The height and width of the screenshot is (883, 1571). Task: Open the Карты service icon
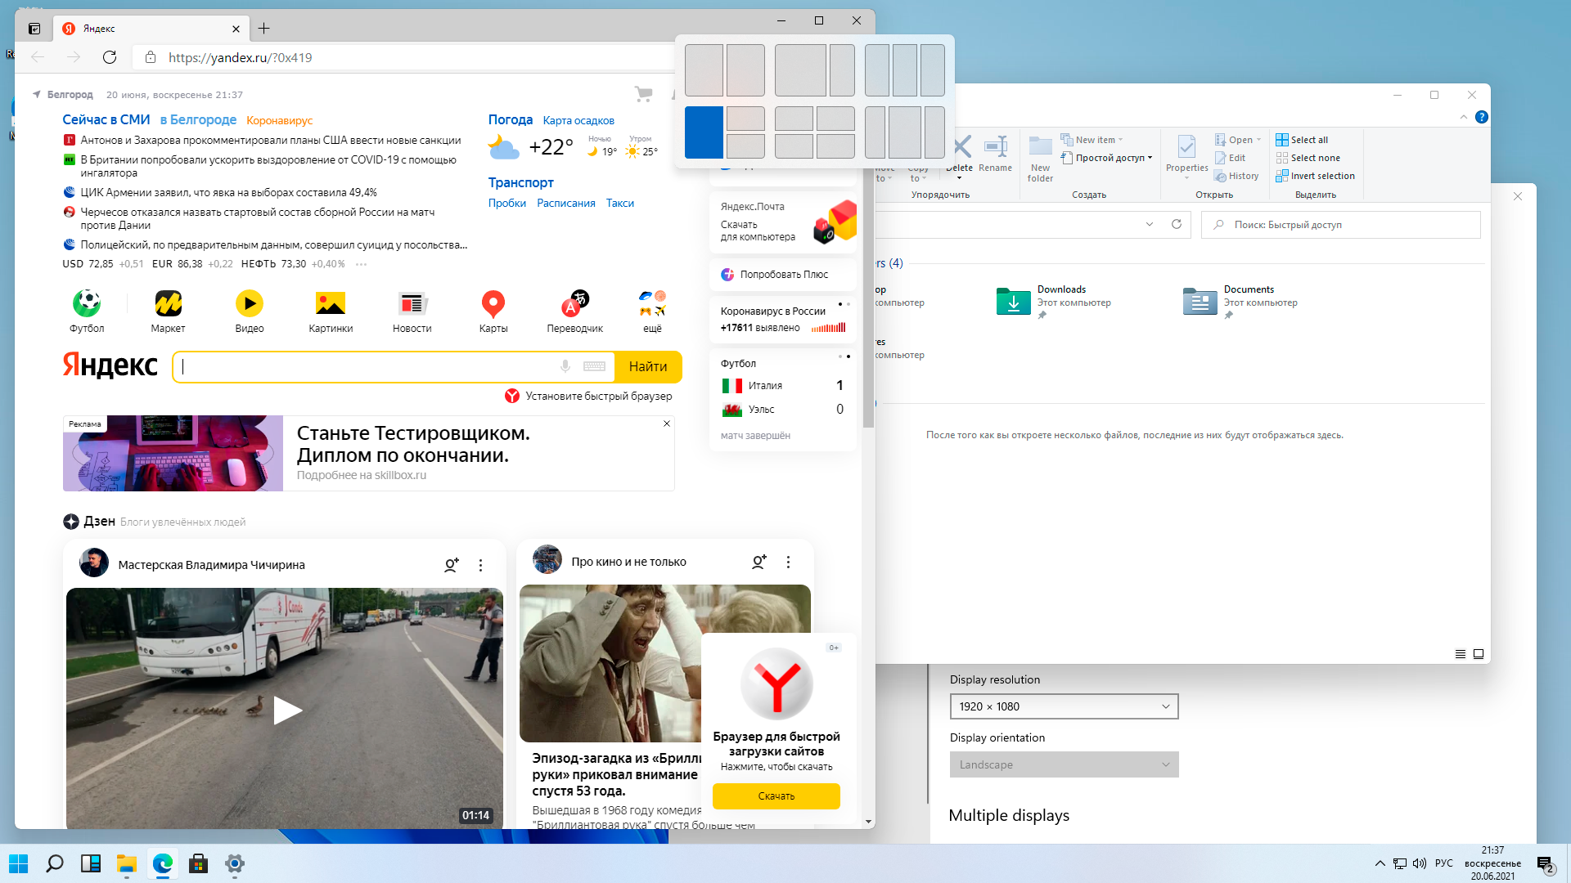pyautogui.click(x=493, y=304)
